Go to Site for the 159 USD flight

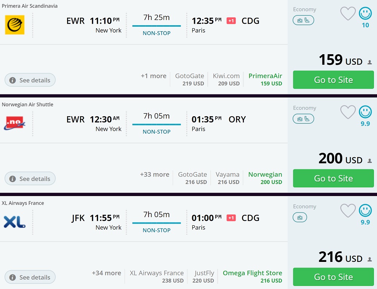pos(333,80)
